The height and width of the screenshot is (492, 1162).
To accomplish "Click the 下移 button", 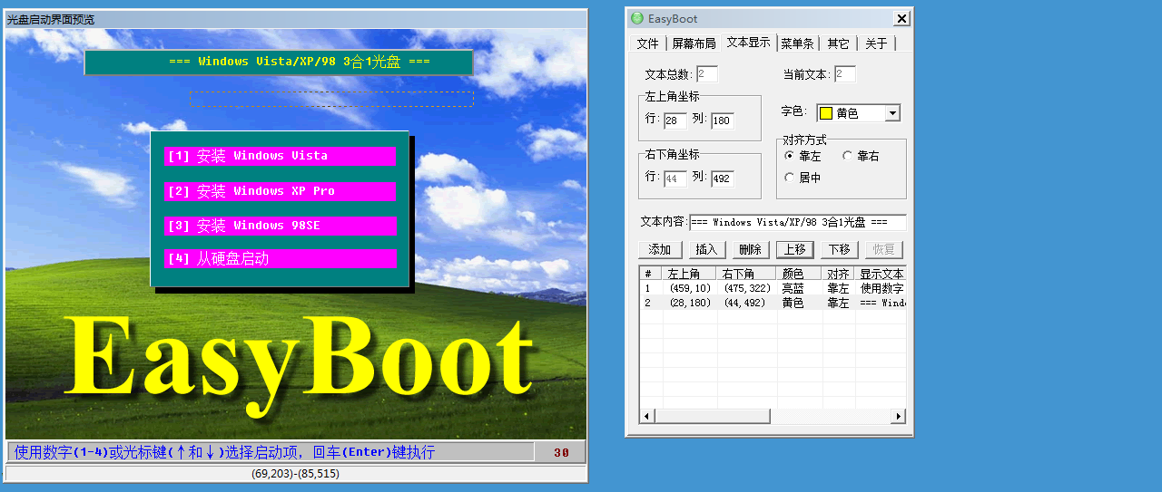I will 840,249.
